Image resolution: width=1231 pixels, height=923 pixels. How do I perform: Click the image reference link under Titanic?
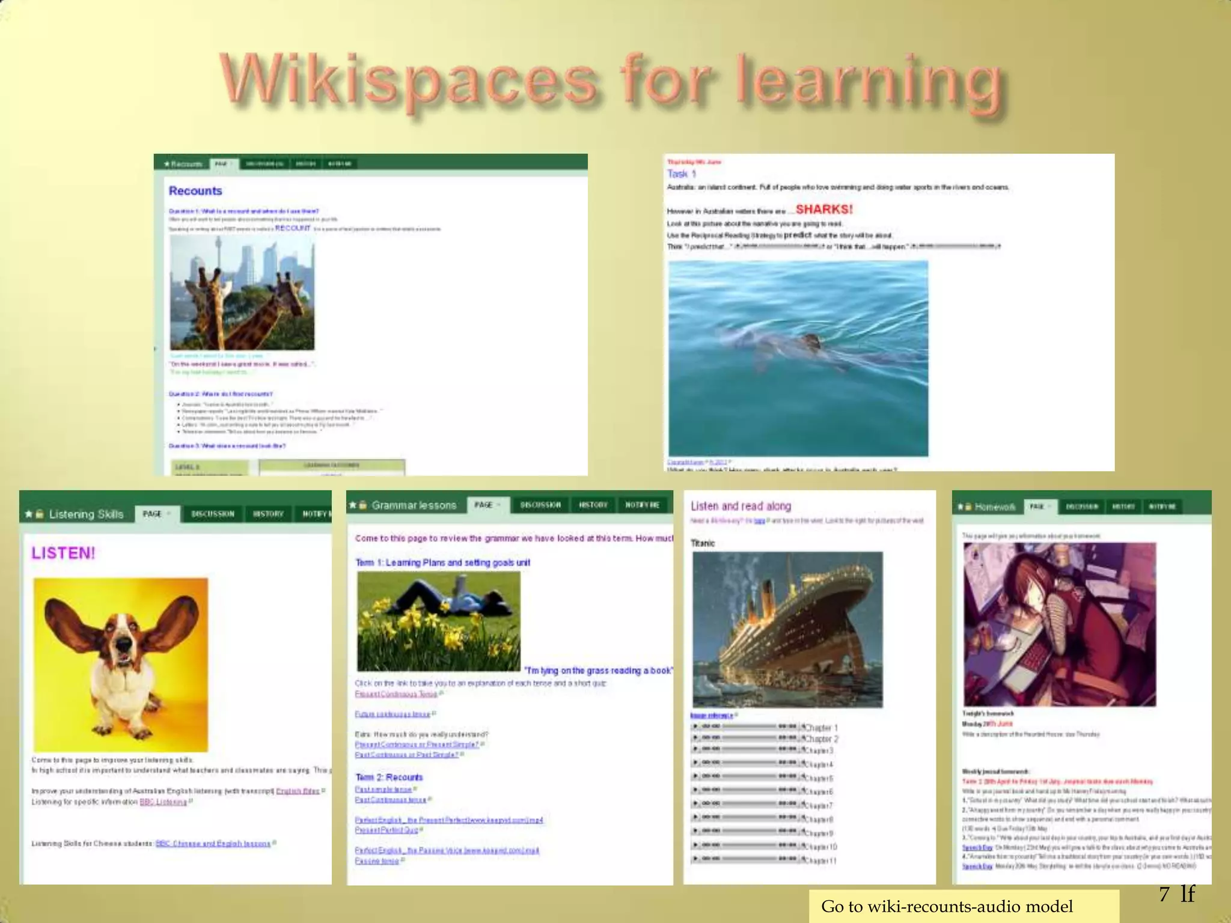[x=712, y=715]
